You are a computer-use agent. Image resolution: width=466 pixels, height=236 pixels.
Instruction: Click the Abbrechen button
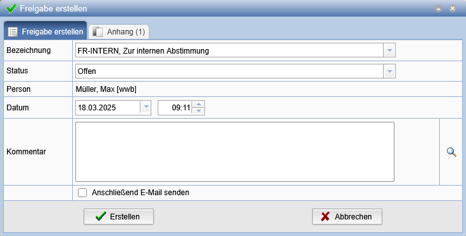pyautogui.click(x=347, y=216)
